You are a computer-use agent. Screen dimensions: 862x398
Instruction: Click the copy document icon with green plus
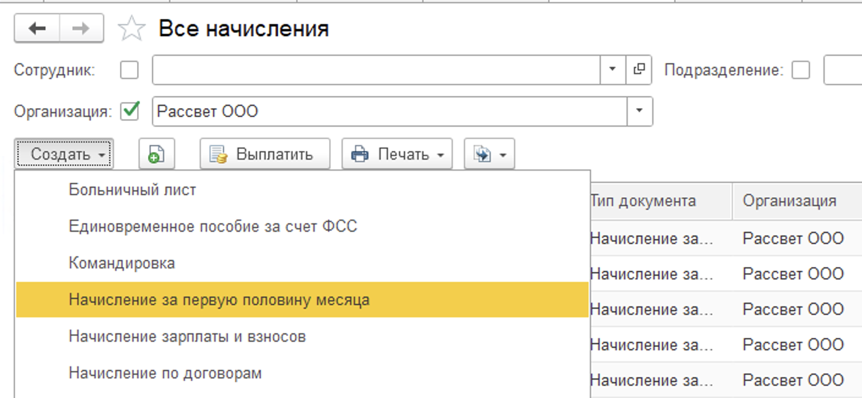point(157,154)
